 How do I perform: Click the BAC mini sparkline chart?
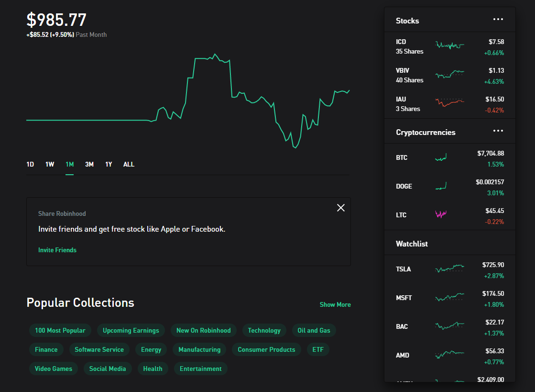point(450,326)
